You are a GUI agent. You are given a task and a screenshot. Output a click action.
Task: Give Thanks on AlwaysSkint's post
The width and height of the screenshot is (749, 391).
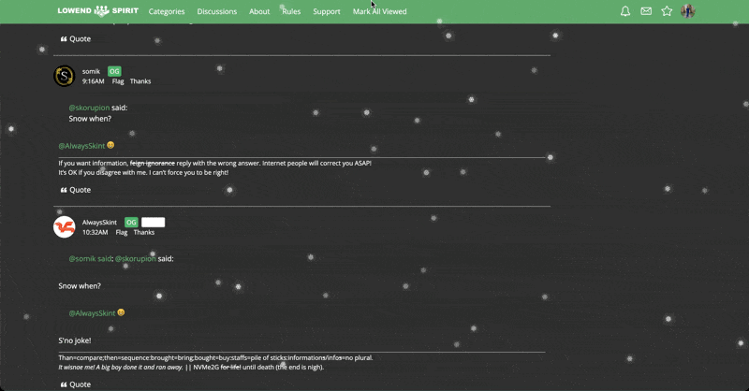[x=144, y=232]
